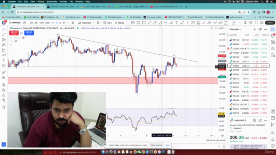Select the BTCUSDT row in watchlist
The width and height of the screenshot is (276, 155).
[x=248, y=105]
